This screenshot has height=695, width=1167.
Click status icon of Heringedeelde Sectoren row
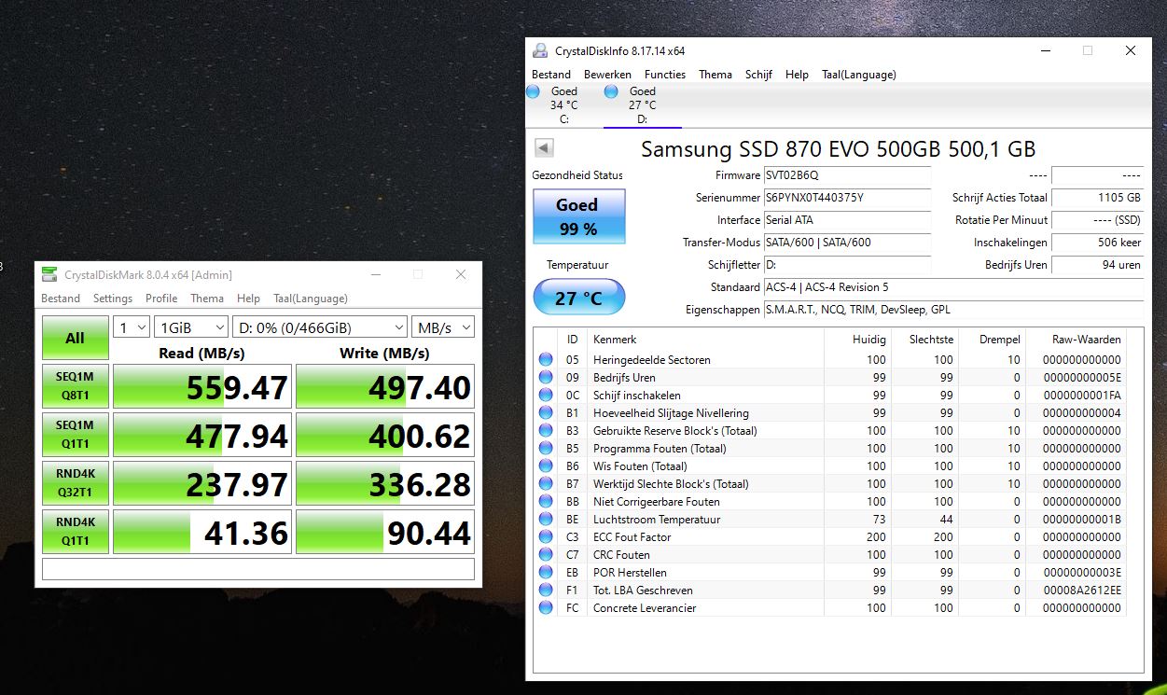546,360
